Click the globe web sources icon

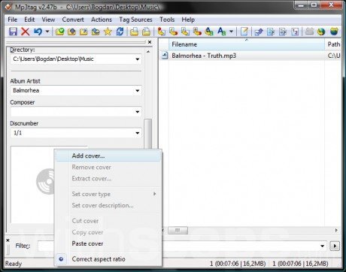point(321,32)
